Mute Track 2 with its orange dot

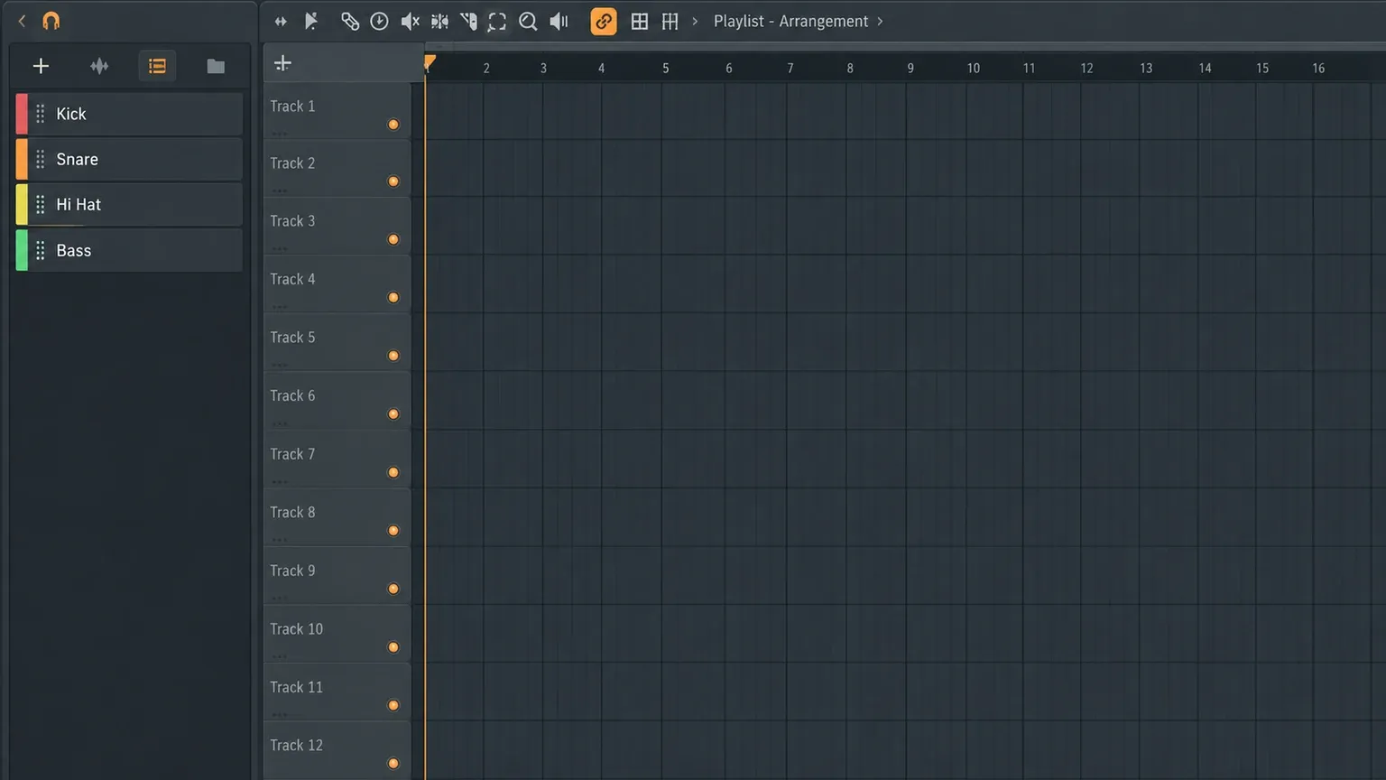[393, 181]
